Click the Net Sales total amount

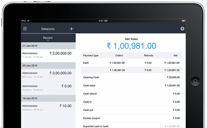(131, 46)
